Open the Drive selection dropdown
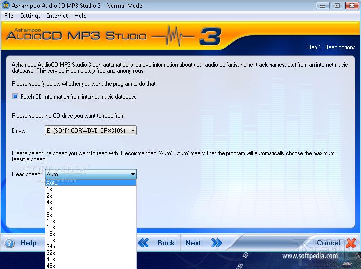 [x=90, y=131]
